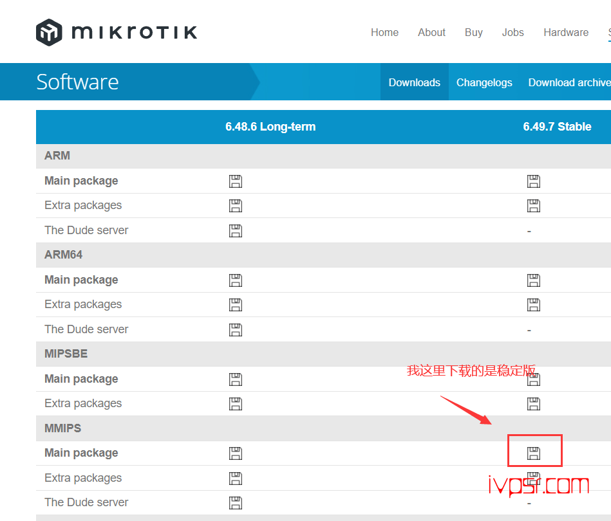The width and height of the screenshot is (611, 521).
Task: Download ARM Main package 6.49.7 Stable
Action: coord(534,181)
